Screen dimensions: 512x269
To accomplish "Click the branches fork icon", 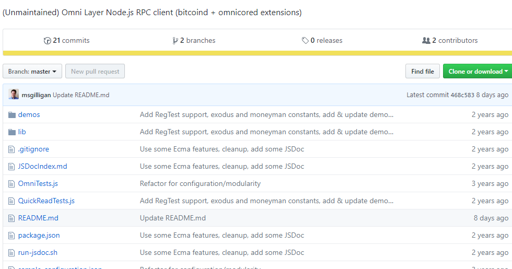I will pos(175,41).
